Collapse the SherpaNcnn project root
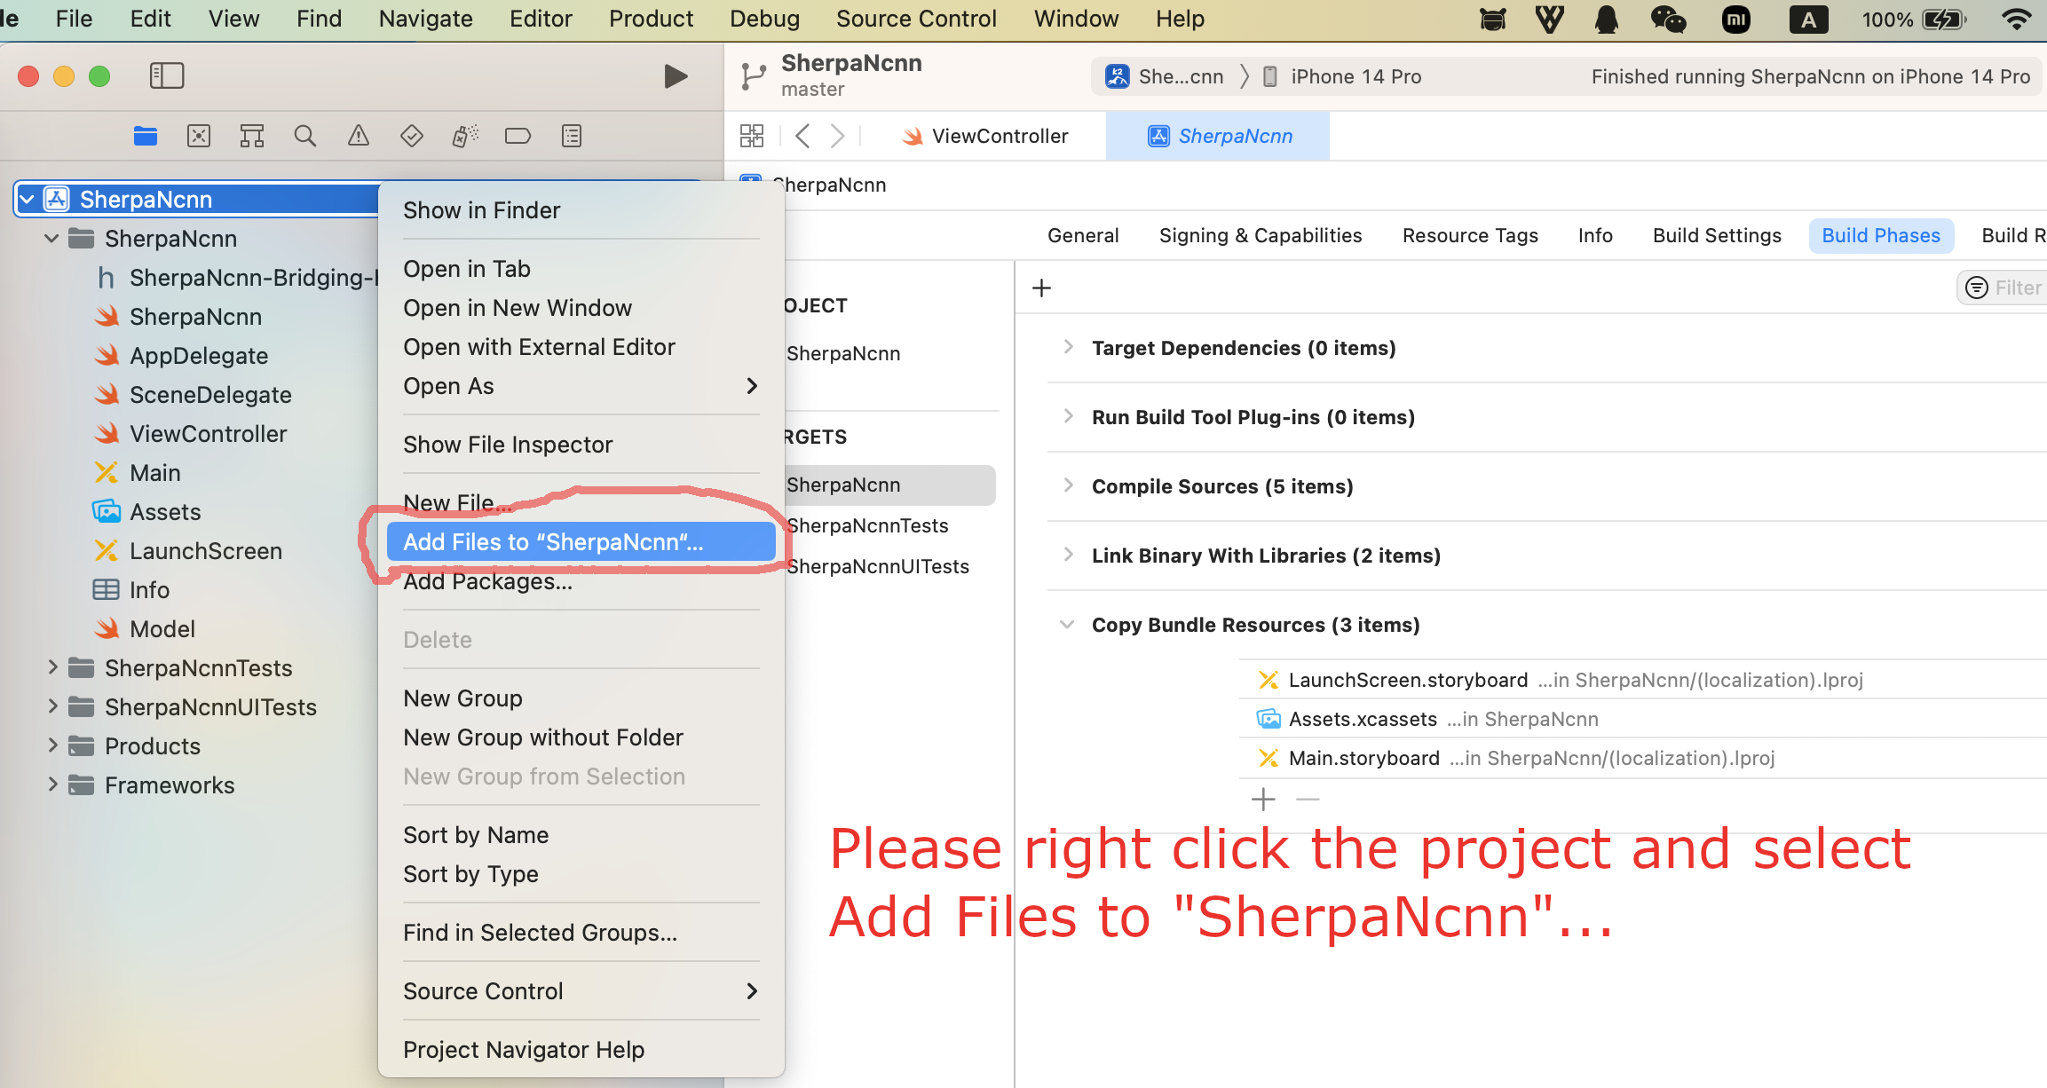This screenshot has height=1088, width=2047. pyautogui.click(x=27, y=199)
